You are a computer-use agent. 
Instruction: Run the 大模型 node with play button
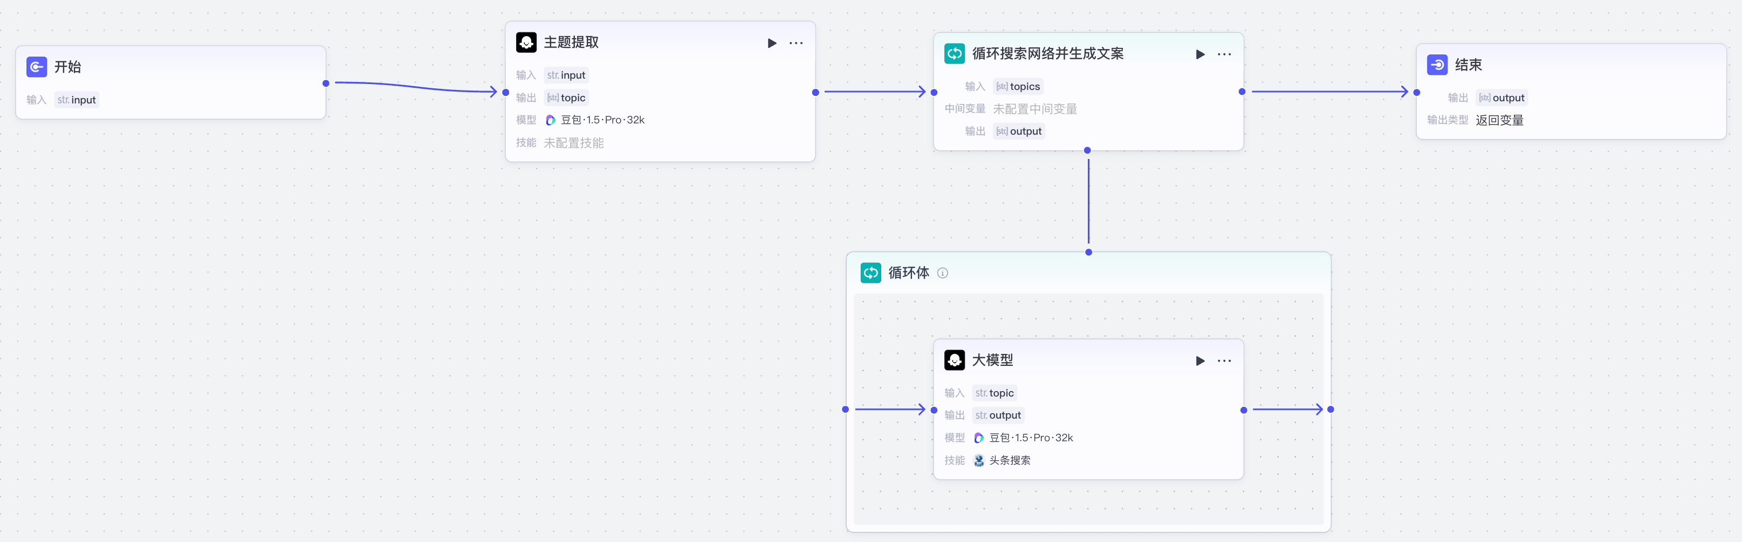(1199, 361)
